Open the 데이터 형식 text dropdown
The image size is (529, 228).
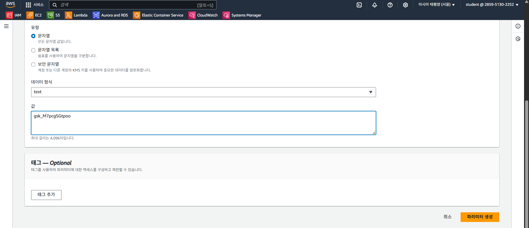[x=203, y=92]
